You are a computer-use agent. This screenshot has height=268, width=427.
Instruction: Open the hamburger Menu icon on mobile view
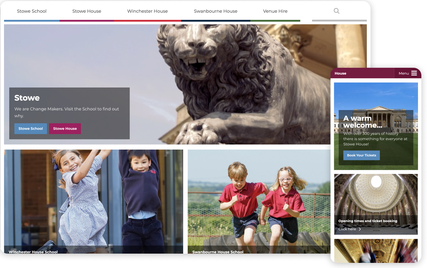(414, 73)
